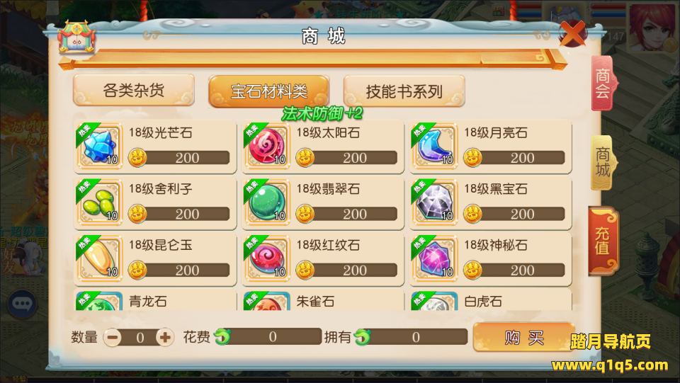Pick the 18级月亮石 crescent moon gem
The height and width of the screenshot is (383, 680).
coord(434,147)
